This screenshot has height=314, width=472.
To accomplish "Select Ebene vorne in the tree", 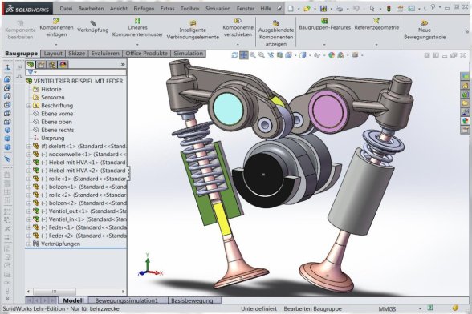I will click(57, 114).
